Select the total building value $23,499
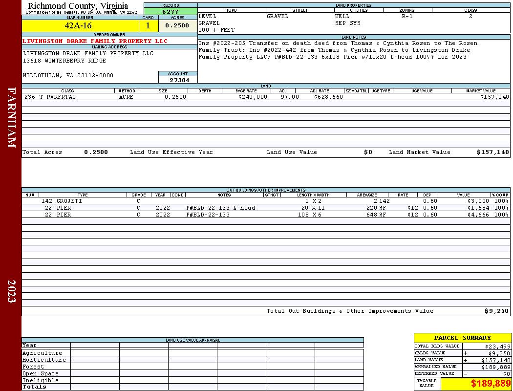The width and height of the screenshot is (513, 391). pos(497,347)
